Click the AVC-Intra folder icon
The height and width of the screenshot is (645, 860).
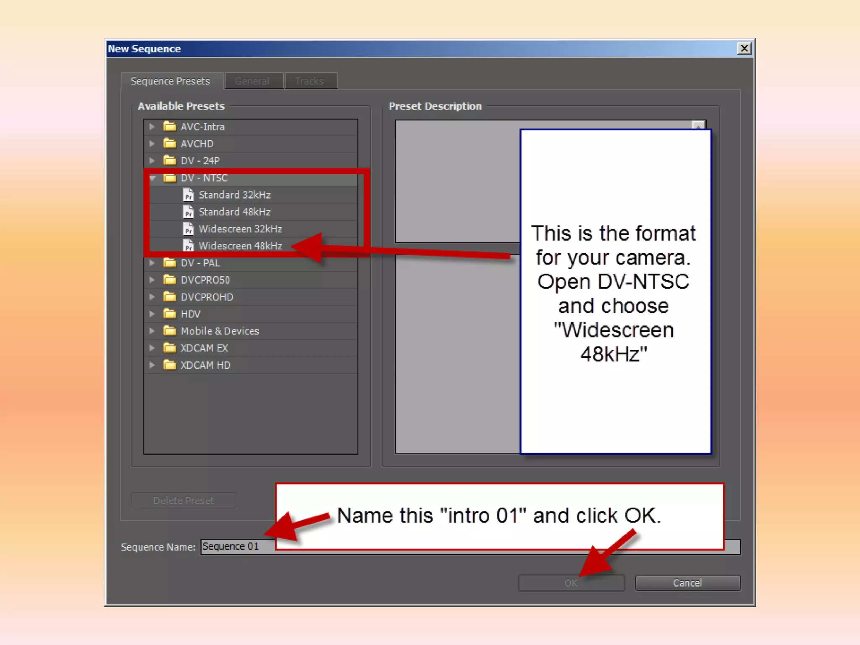pos(169,126)
